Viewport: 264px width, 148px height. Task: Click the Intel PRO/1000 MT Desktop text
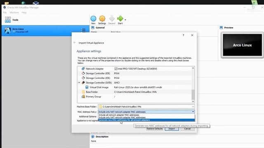click(x=137, y=69)
